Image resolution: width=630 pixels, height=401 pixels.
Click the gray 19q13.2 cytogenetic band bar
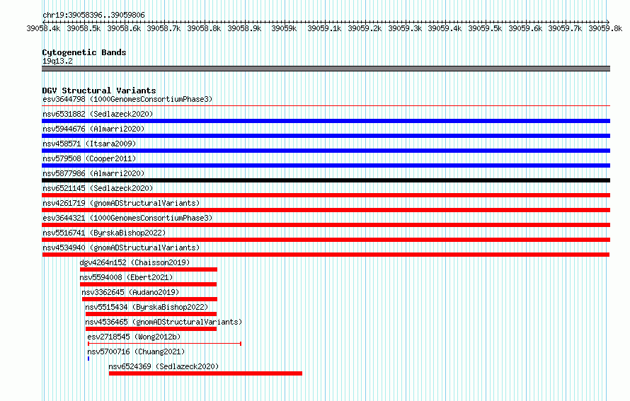tap(326, 69)
